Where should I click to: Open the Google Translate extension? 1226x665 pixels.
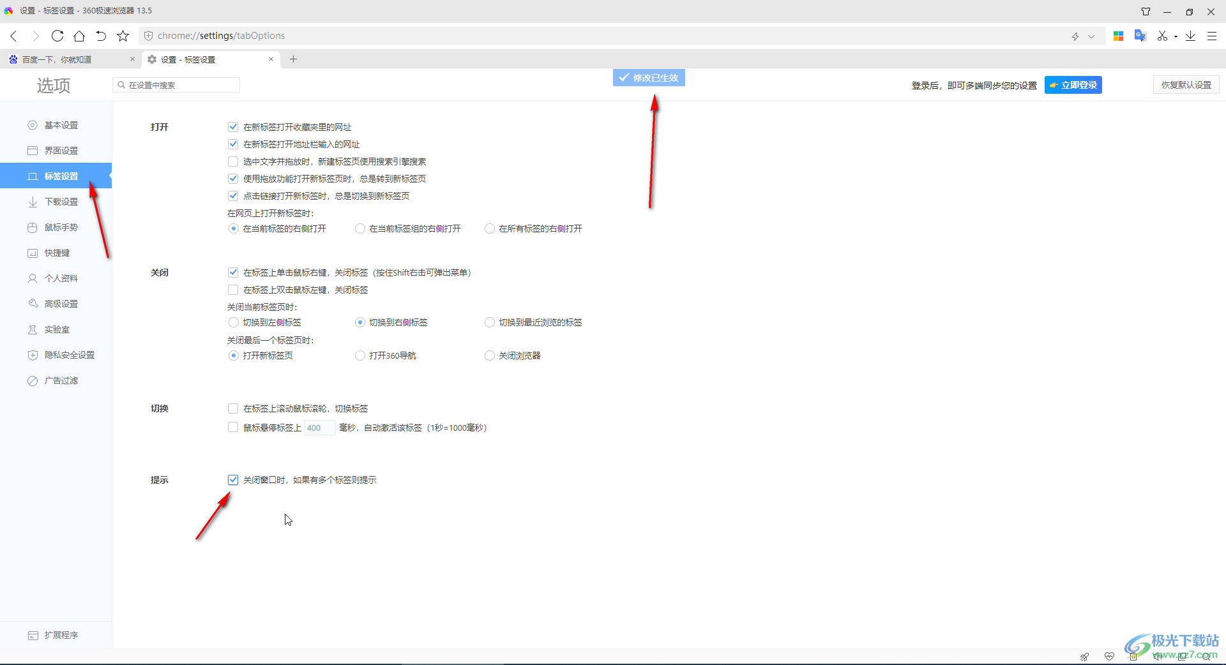tap(1140, 36)
